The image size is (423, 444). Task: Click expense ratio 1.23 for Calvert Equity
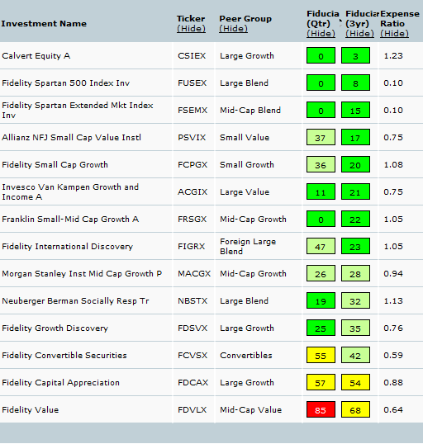393,56
